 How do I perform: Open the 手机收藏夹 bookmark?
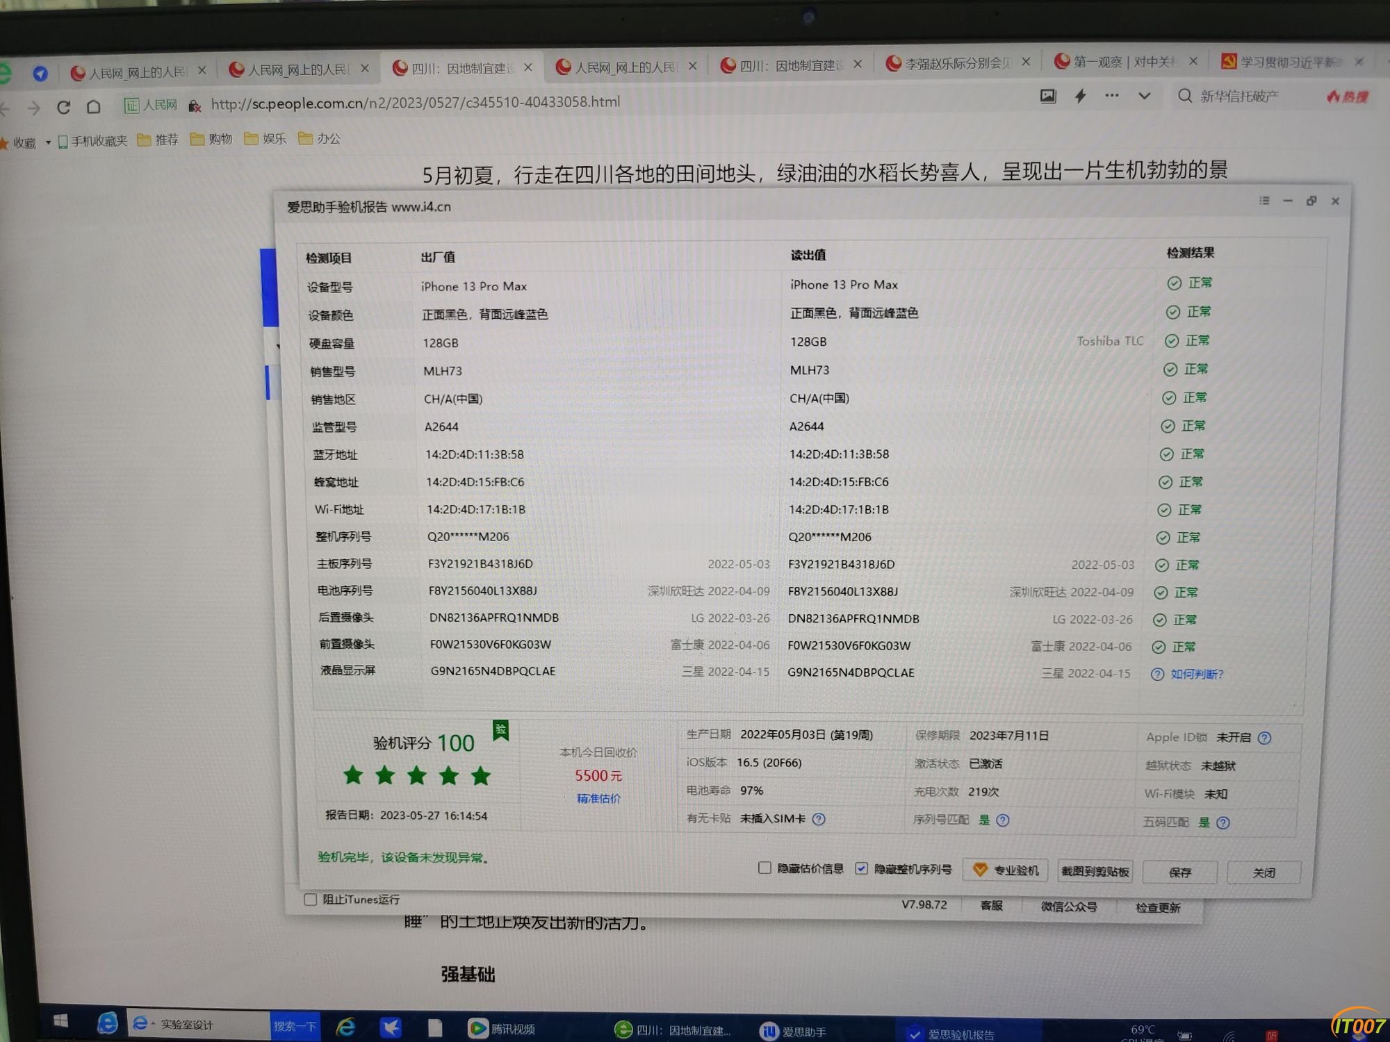92,141
